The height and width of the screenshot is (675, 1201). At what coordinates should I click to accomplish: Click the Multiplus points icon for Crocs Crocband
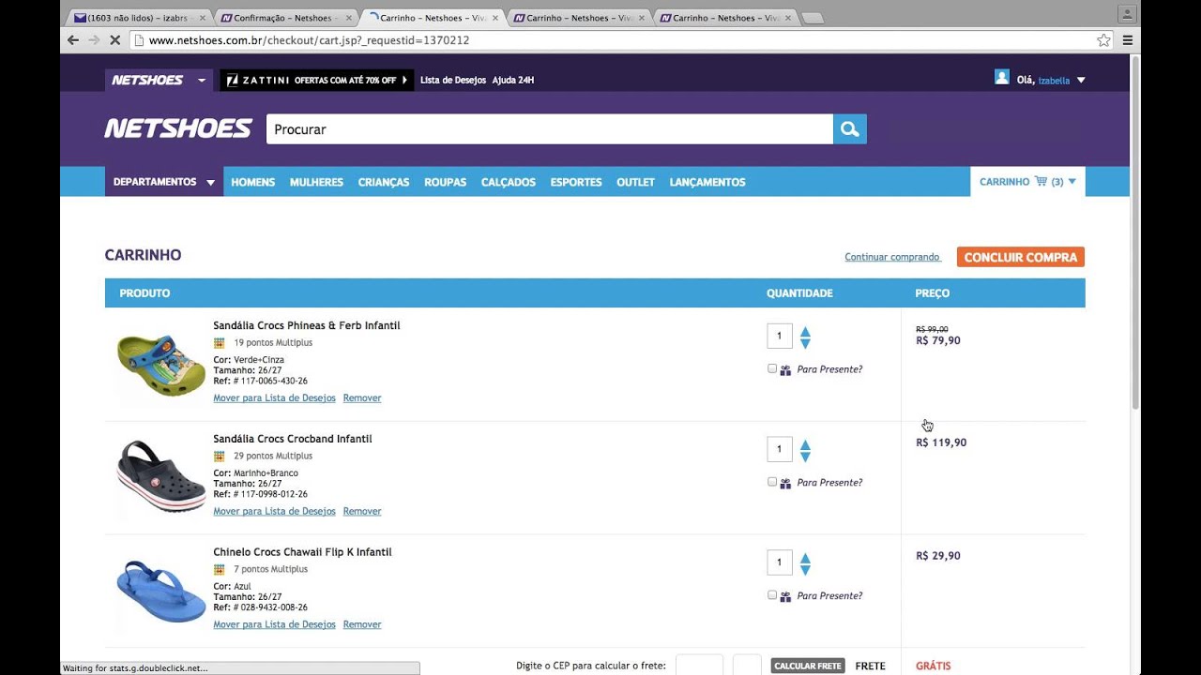pyautogui.click(x=220, y=457)
